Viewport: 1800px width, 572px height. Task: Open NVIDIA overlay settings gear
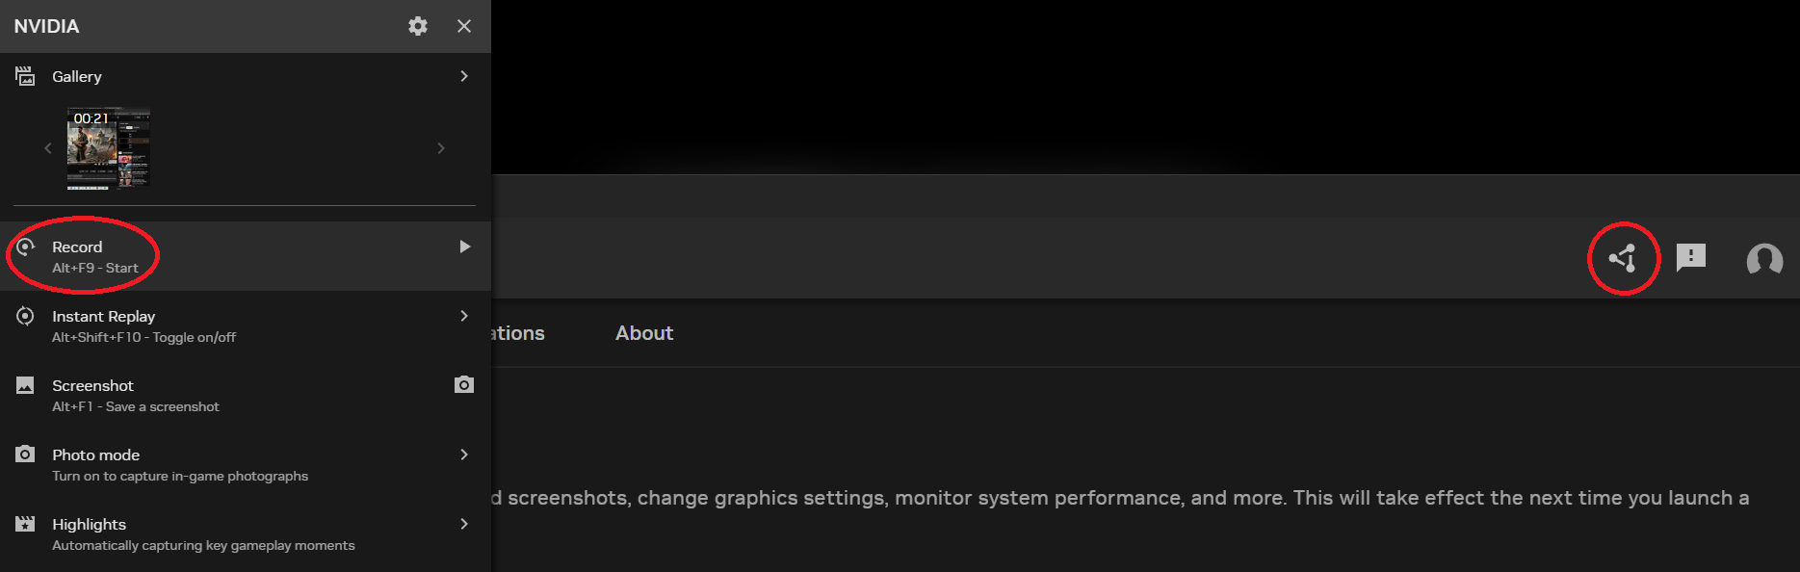(417, 26)
